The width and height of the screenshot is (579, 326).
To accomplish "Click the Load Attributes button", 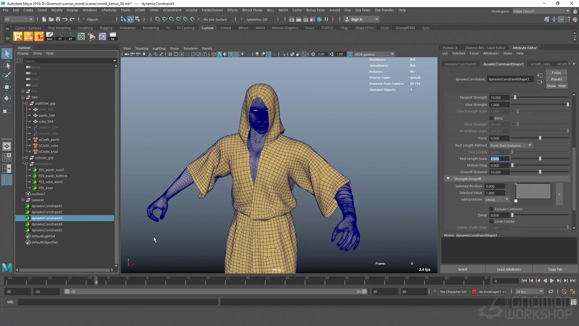I will pos(509,269).
